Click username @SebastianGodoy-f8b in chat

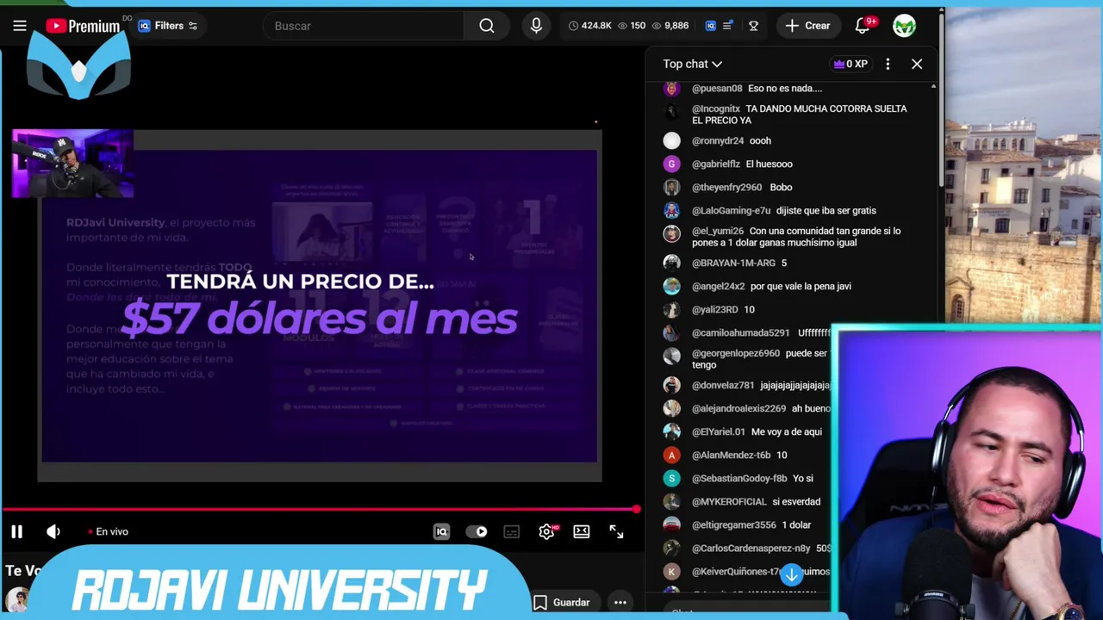(738, 478)
